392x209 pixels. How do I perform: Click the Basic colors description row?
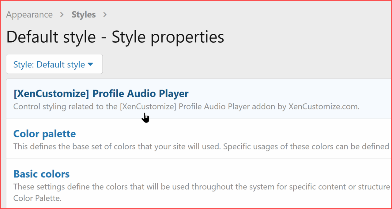[x=199, y=187]
